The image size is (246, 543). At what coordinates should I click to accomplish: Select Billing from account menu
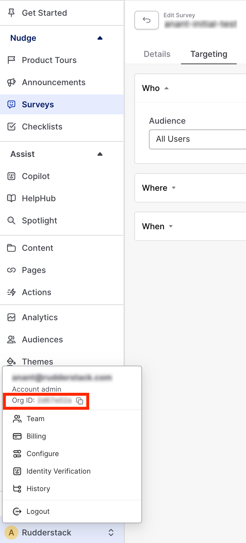pyautogui.click(x=36, y=436)
